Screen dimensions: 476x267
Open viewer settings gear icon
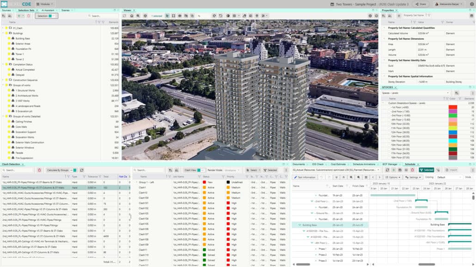370,16
